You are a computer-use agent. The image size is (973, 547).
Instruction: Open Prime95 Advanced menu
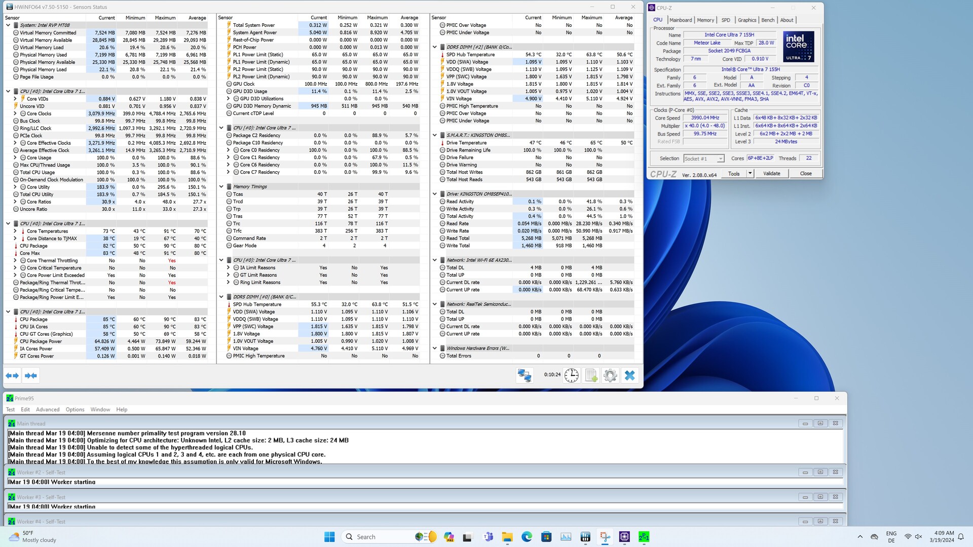48,410
